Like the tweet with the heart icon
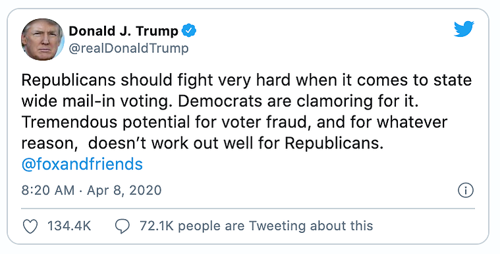 coord(30,226)
